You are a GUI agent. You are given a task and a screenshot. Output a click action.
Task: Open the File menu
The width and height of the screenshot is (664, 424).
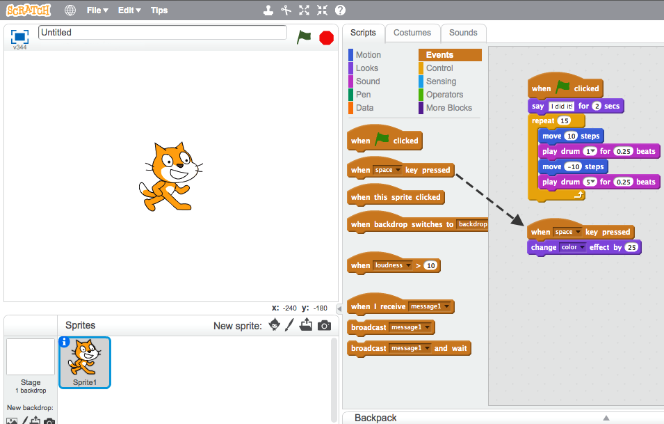[97, 10]
